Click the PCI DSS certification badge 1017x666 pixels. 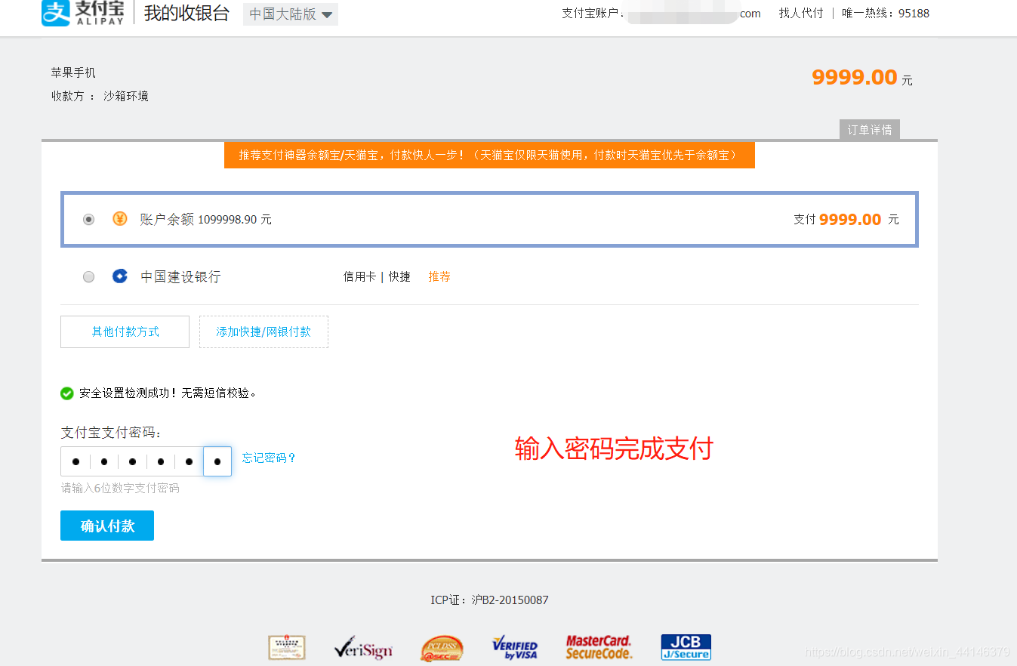click(442, 648)
